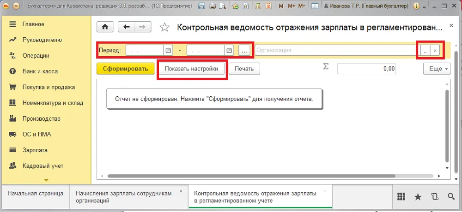462x212 pixels.
Task: Go back with the left arrow button
Action: tap(126, 27)
